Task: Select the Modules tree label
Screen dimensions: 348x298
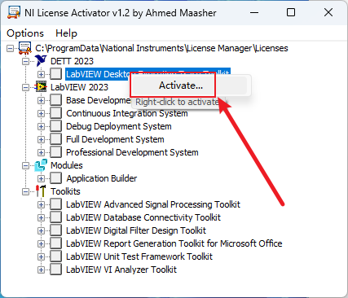Action: tap(67, 165)
